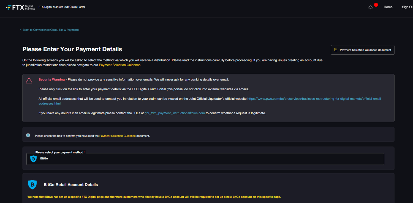Click the Please Enter Your Payment Details heading
This screenshot has height=203, width=413.
tap(72, 49)
